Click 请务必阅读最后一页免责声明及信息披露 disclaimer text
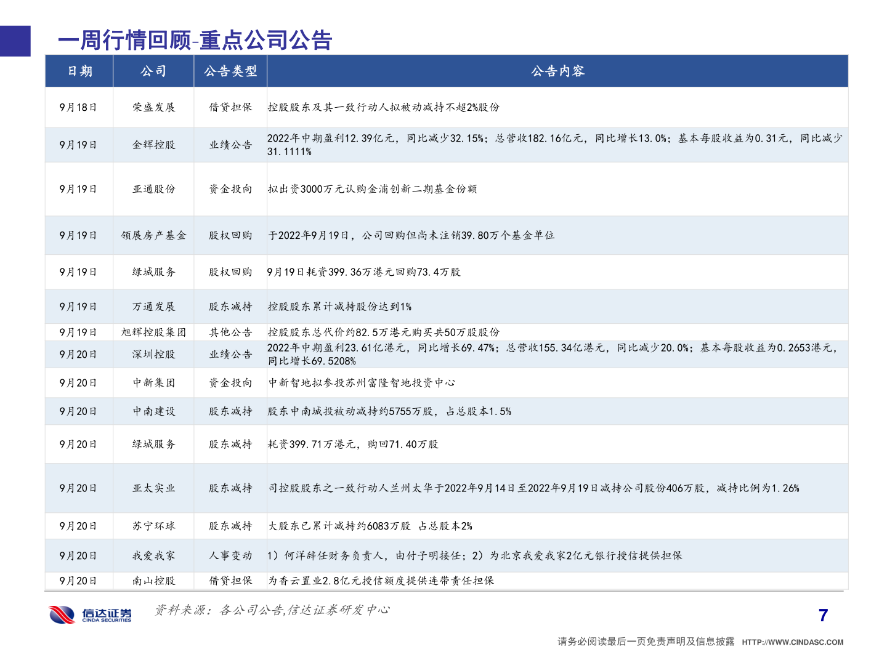887x665 pixels. tap(644, 640)
